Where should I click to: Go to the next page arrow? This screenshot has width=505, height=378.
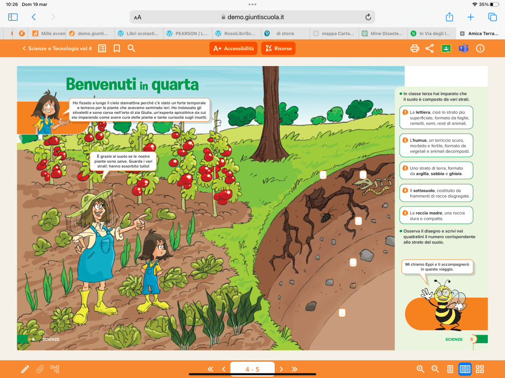(x=281, y=369)
